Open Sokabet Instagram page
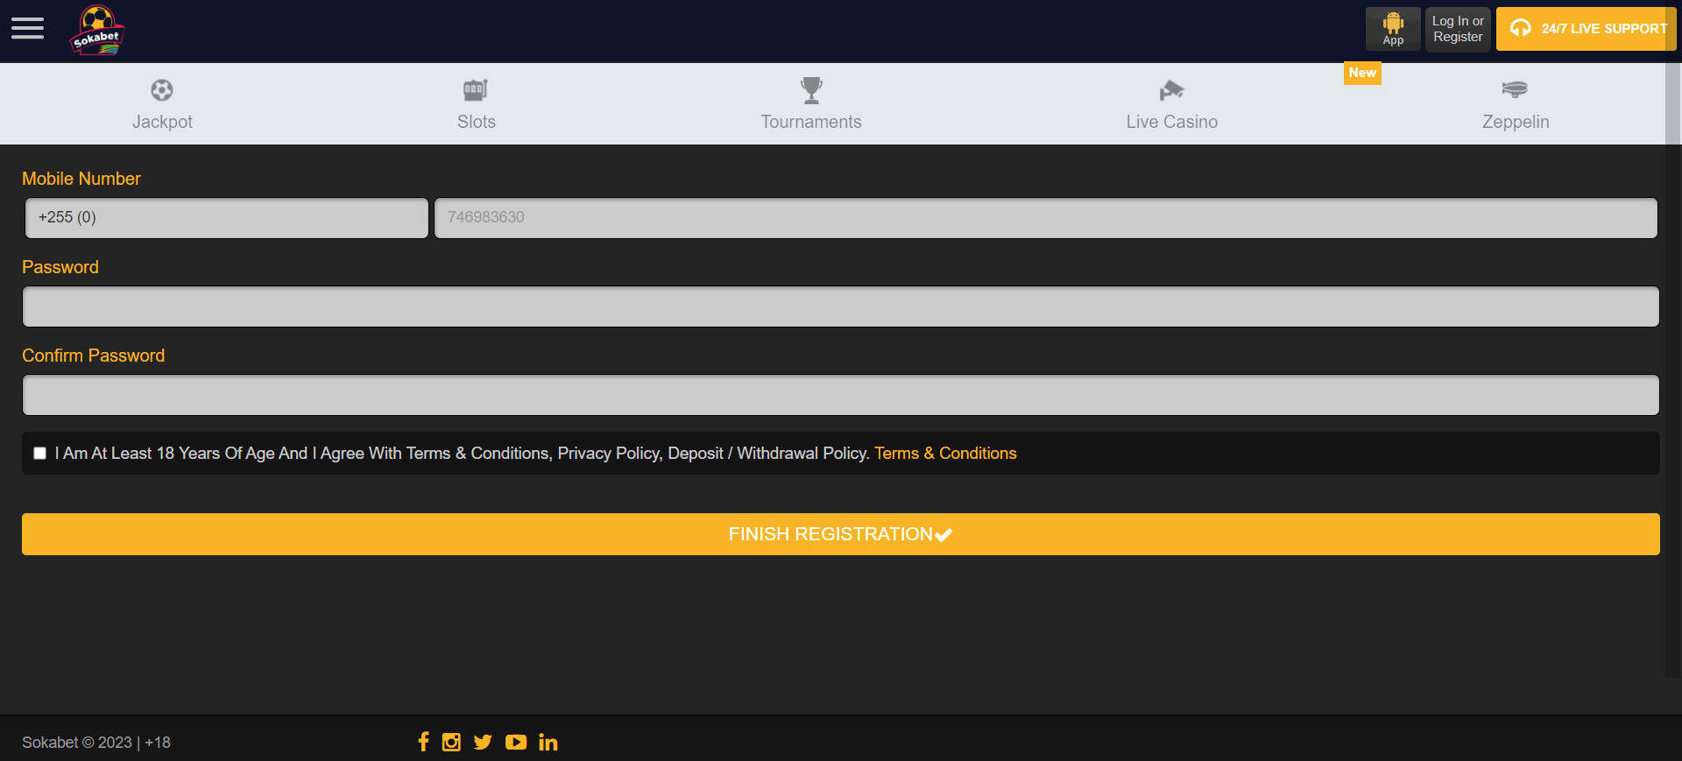 [x=451, y=742]
